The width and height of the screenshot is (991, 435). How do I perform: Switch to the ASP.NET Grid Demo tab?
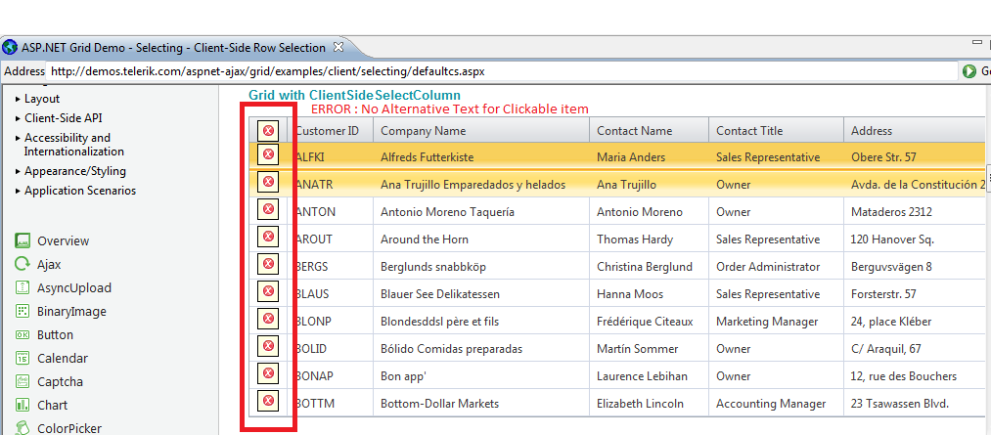click(x=166, y=47)
